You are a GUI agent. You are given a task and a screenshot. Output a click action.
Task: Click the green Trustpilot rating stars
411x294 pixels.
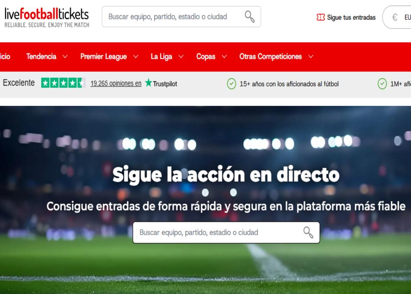tap(63, 83)
